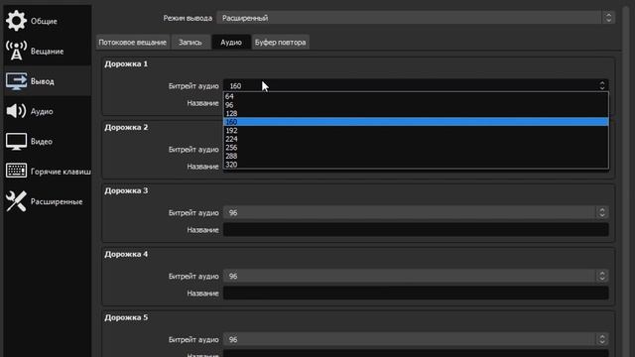Choose 288 in bitrate list

click(x=416, y=156)
